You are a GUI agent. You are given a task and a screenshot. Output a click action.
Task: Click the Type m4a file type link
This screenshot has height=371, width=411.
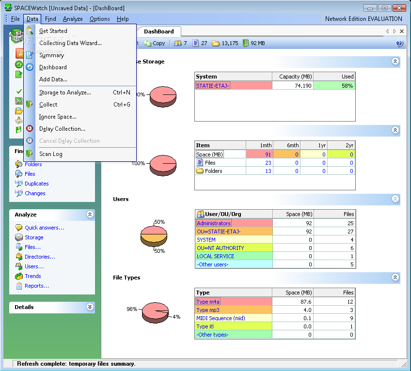(x=208, y=302)
